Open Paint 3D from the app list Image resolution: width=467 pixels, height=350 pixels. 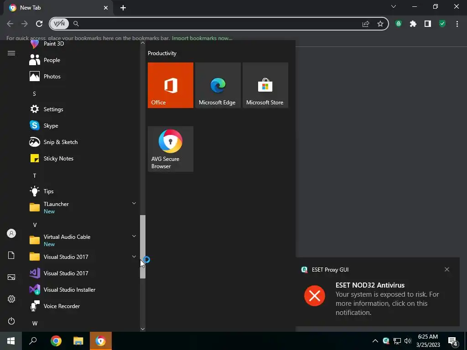pyautogui.click(x=83, y=44)
